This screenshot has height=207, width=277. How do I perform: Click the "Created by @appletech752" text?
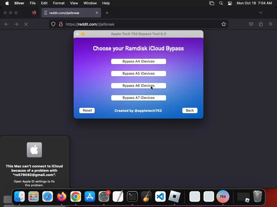coord(138,111)
